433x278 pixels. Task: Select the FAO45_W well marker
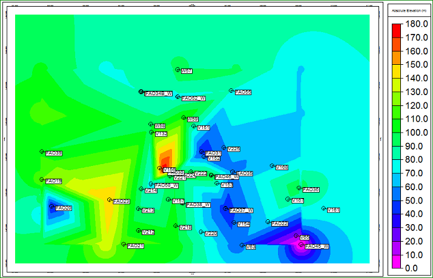tap(301, 245)
